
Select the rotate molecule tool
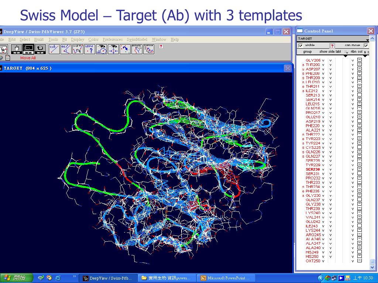coord(40,49)
